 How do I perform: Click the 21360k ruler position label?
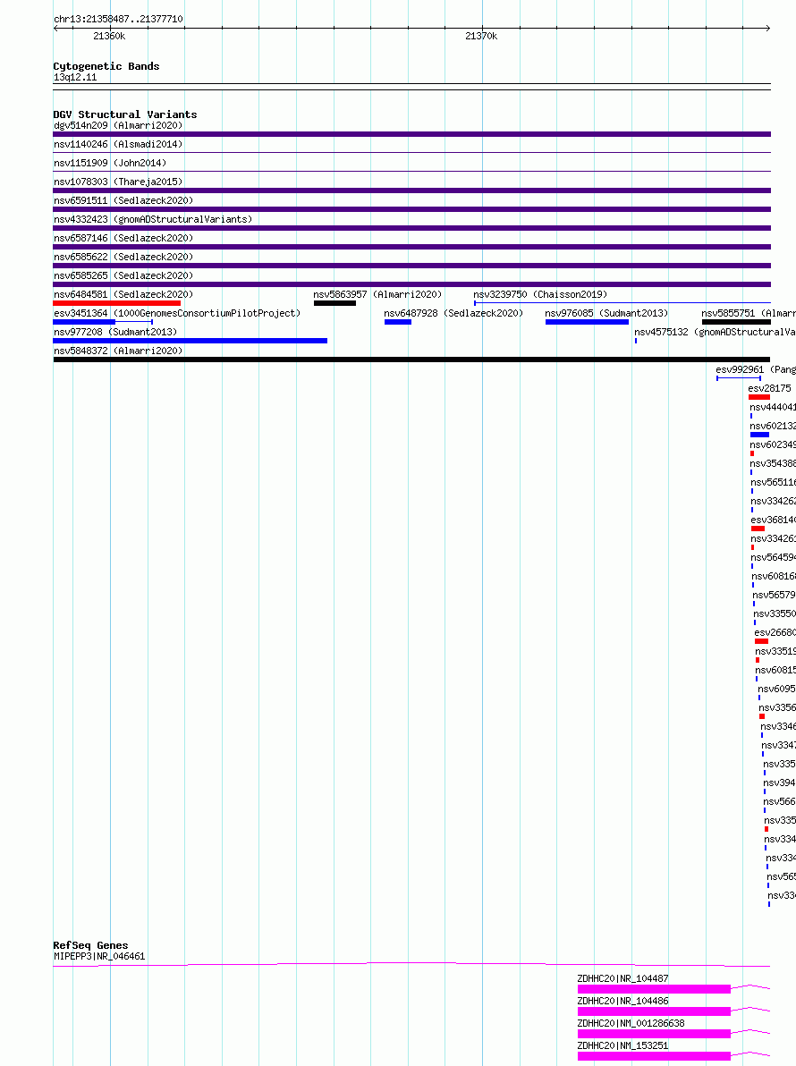(x=109, y=36)
